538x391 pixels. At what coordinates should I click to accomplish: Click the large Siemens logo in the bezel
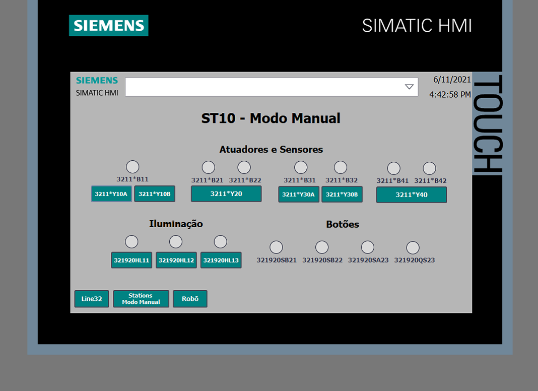tap(109, 25)
